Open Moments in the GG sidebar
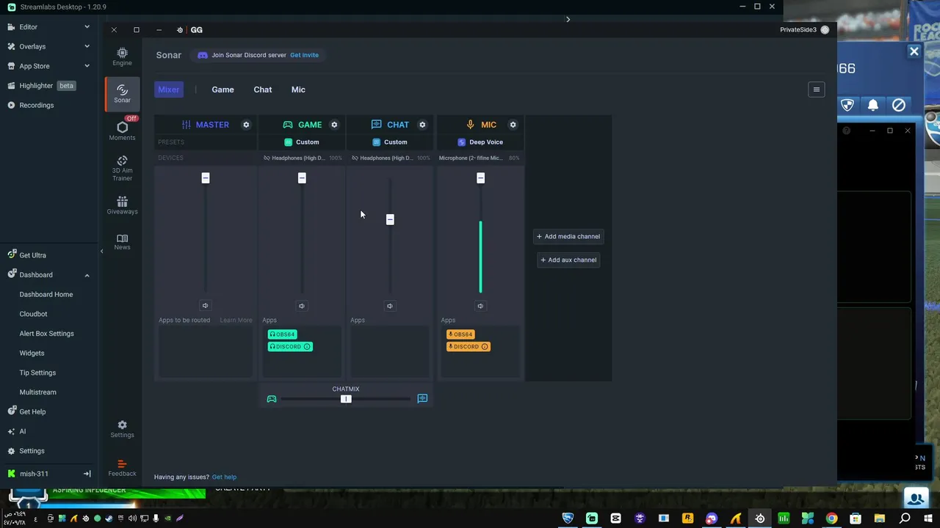 tap(122, 131)
